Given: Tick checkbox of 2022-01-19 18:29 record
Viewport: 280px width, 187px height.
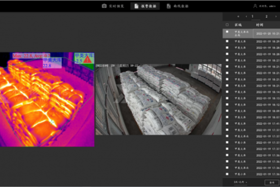Looking at the screenshot, I should click(227, 41).
